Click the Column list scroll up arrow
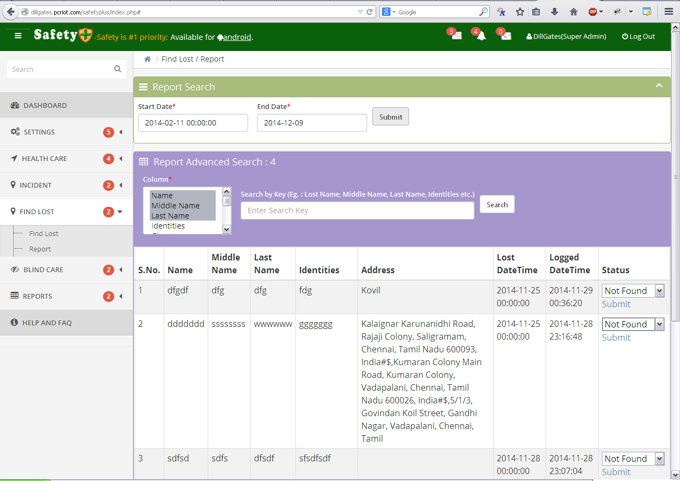The height and width of the screenshot is (481, 680). tap(227, 191)
